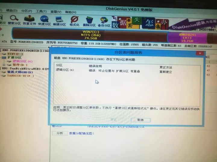Click the 数据丢失怎么办 banner
Viewport: 217px width, 162px height.
click(x=140, y=23)
